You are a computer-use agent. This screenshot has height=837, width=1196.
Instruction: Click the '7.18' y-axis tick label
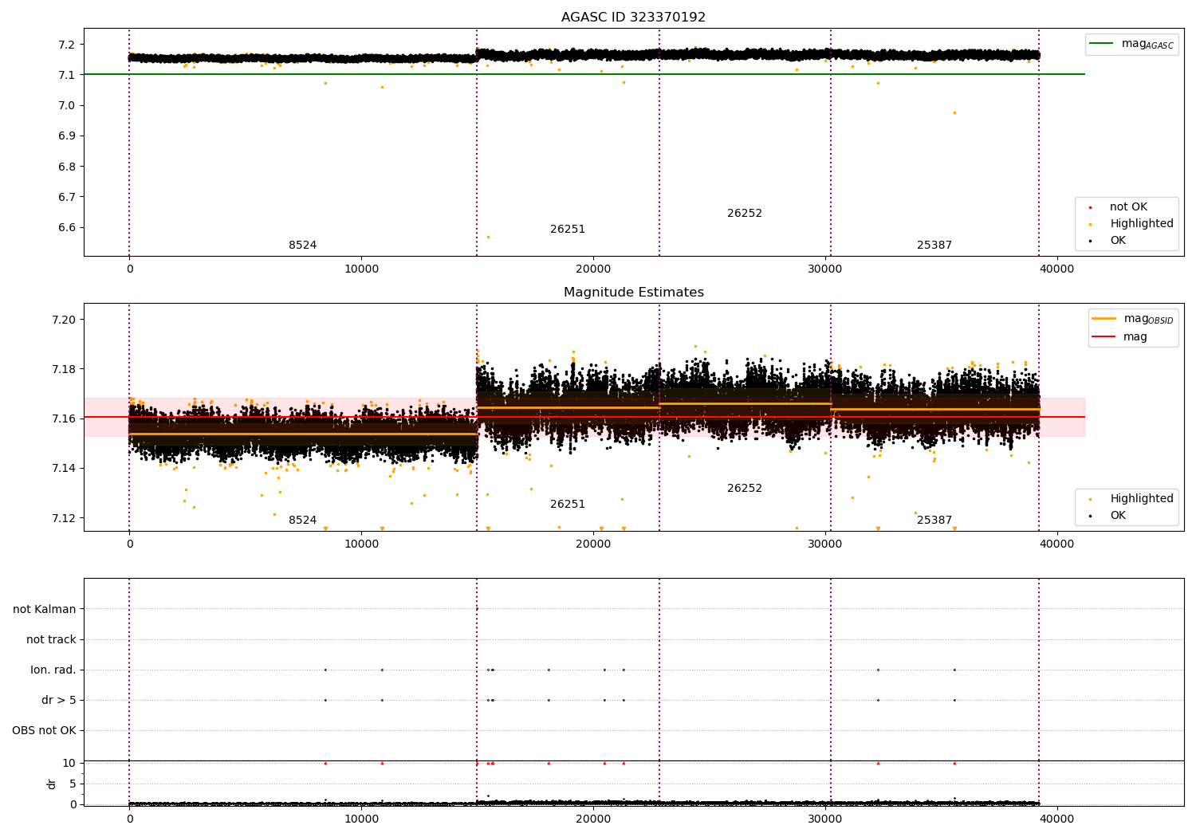click(x=65, y=369)
